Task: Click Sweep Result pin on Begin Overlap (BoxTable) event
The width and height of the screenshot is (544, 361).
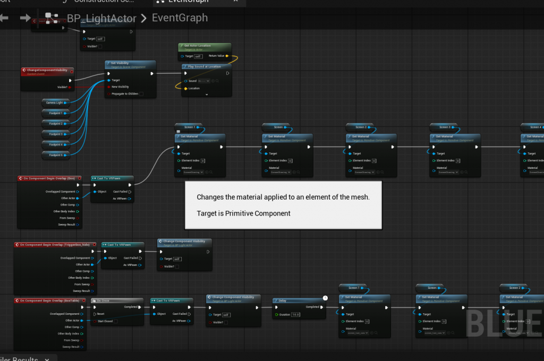Action: tap(82, 347)
